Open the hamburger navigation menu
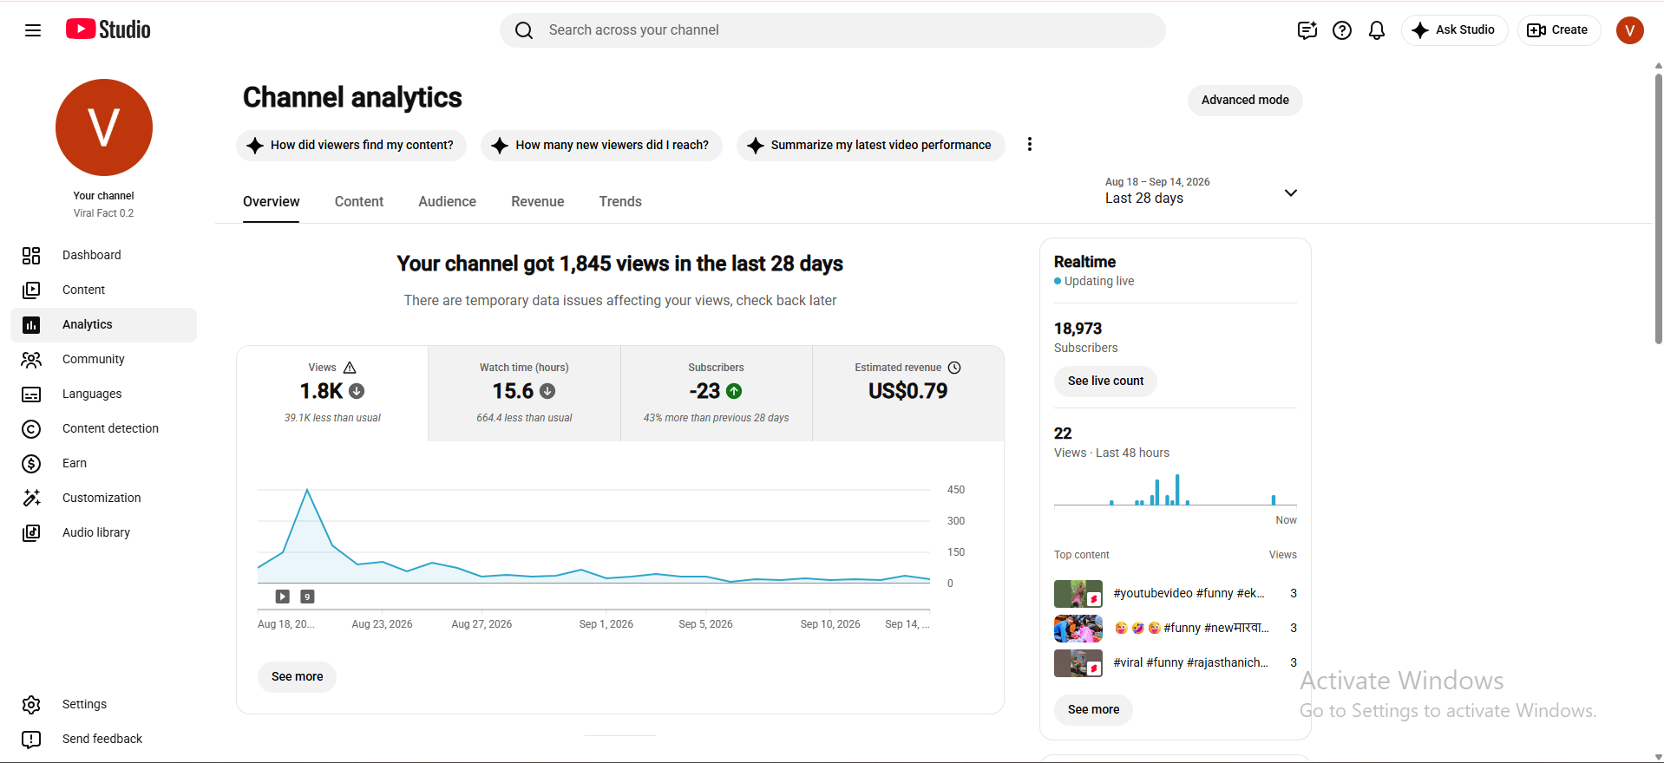The height and width of the screenshot is (763, 1664). tap(33, 30)
